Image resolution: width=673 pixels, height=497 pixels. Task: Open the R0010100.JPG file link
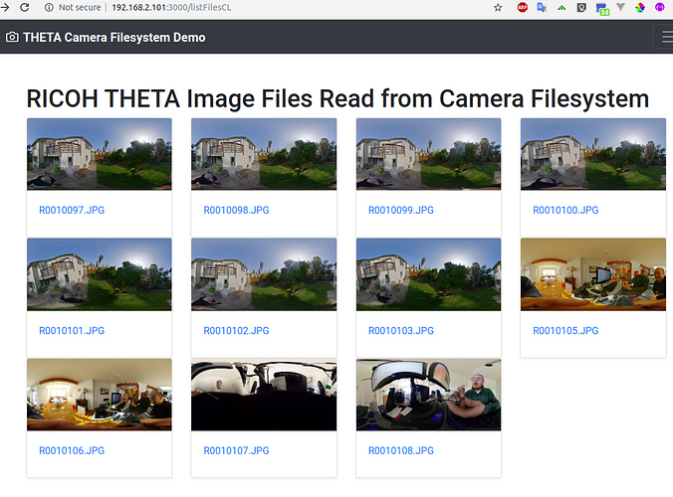point(565,211)
